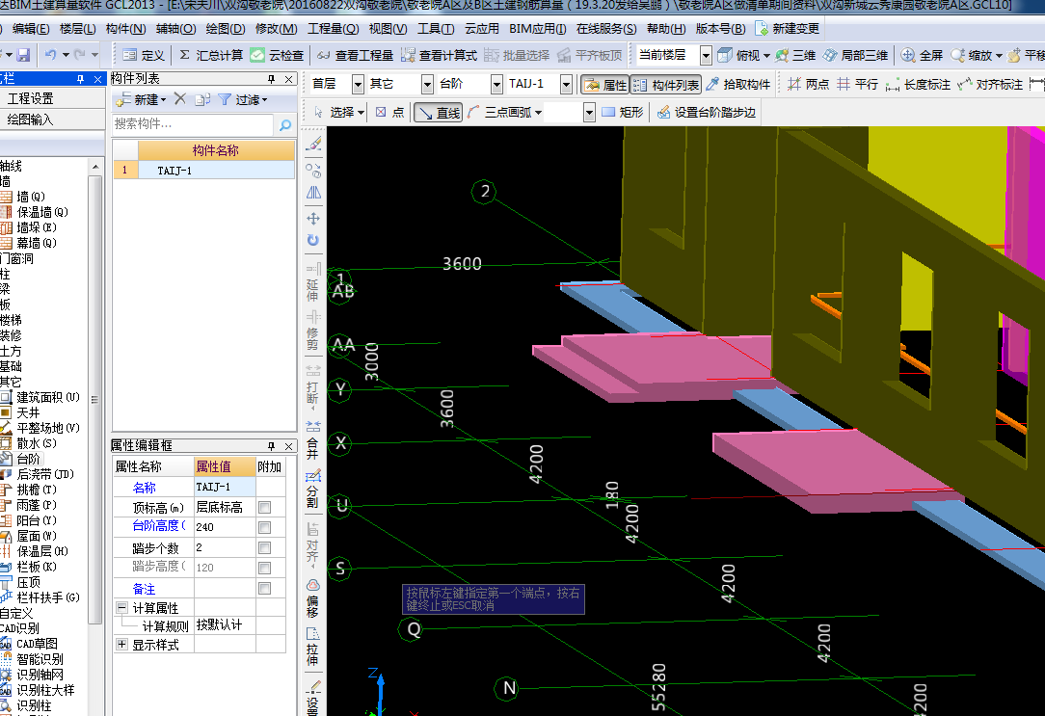1045x716 pixels.
Task: Check 踏步个数 attach checkbox
Action: pos(264,547)
